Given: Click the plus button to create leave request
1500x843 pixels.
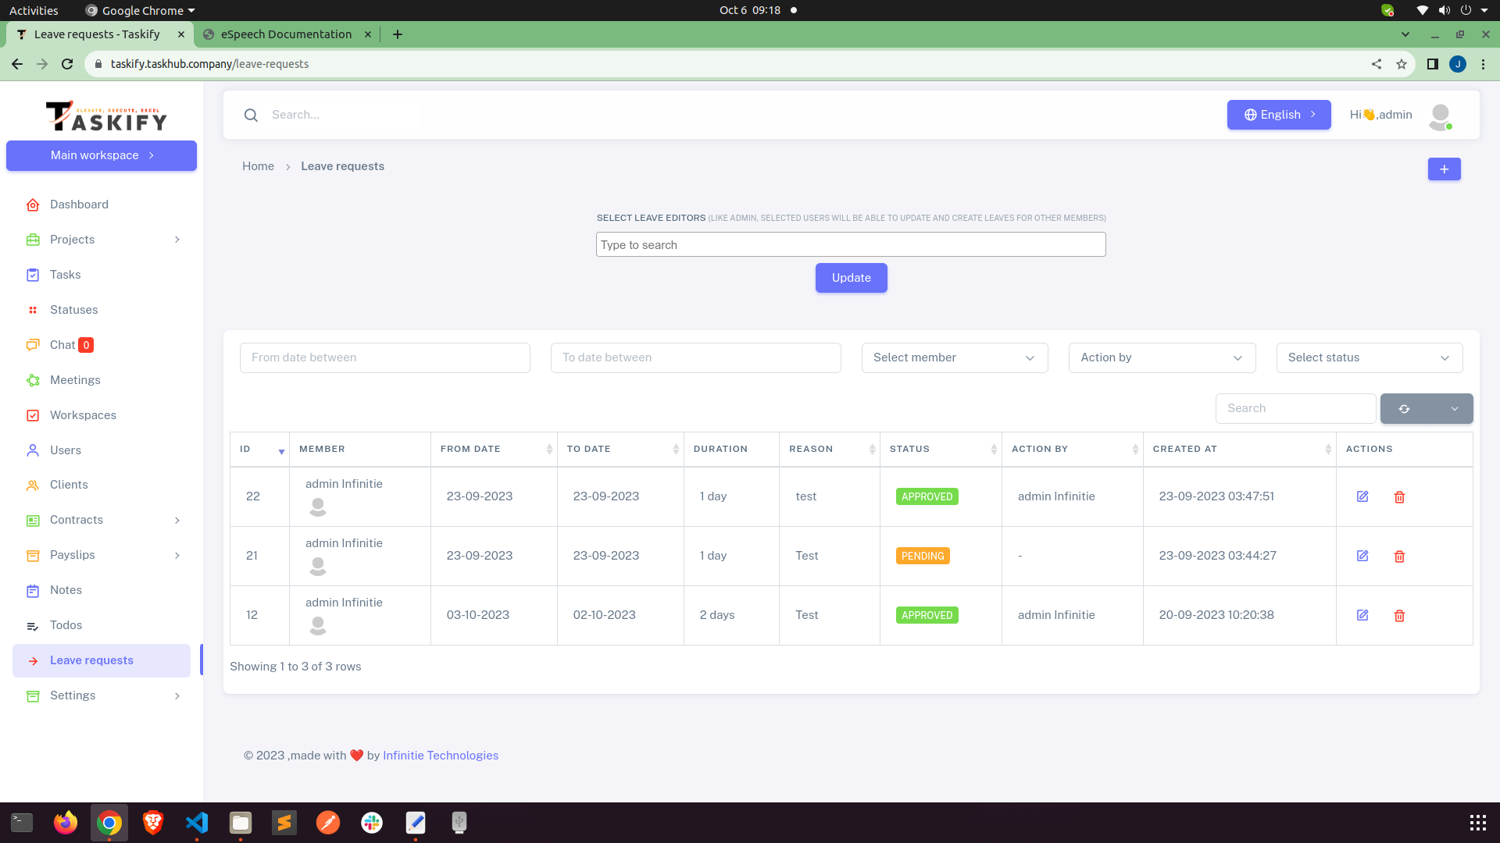Looking at the screenshot, I should coord(1444,169).
